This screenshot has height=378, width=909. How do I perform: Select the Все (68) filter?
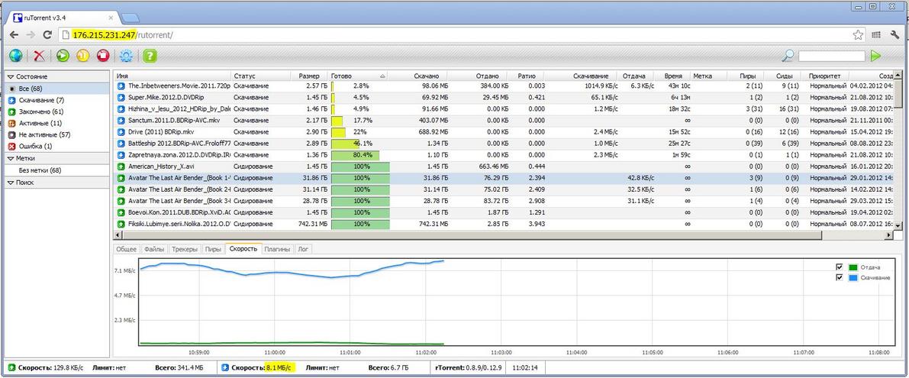pos(56,89)
